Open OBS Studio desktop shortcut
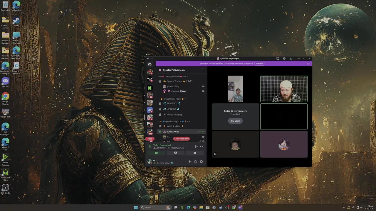Viewport: 376px width, 211px height. click(x=5, y=189)
